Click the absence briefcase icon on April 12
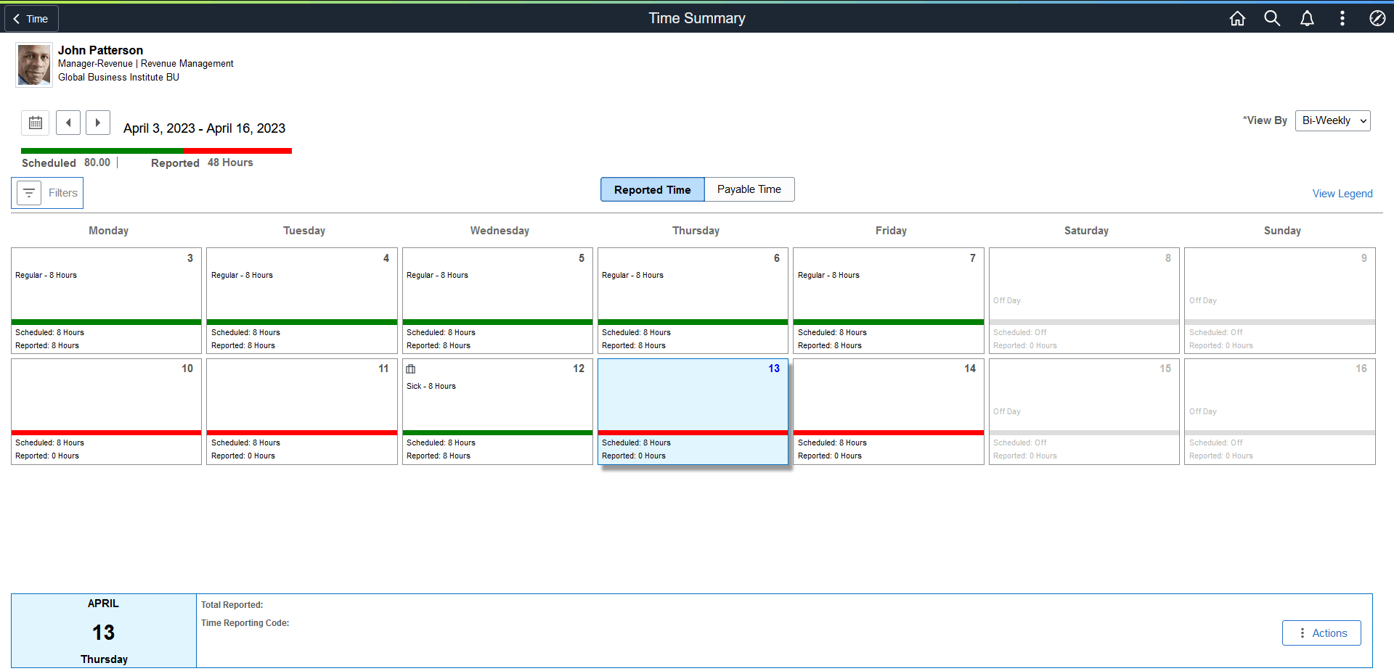This screenshot has height=671, width=1394. tap(411, 369)
